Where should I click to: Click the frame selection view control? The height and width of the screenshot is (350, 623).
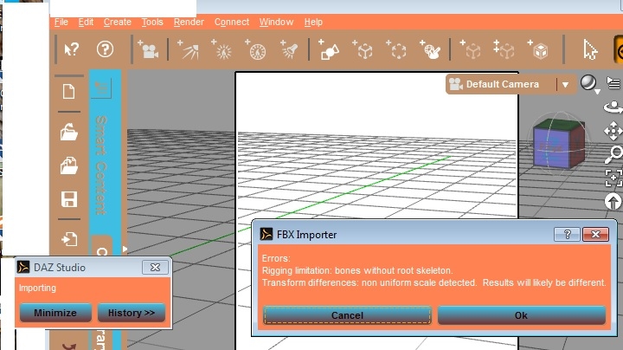[x=613, y=178]
